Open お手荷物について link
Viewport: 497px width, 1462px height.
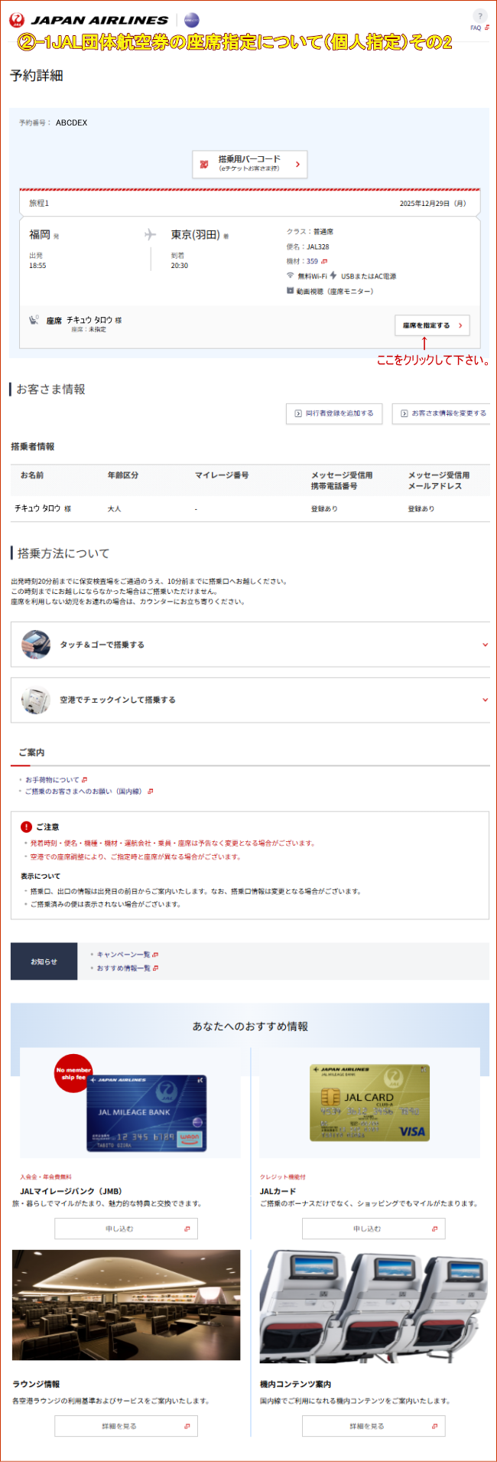click(x=52, y=780)
